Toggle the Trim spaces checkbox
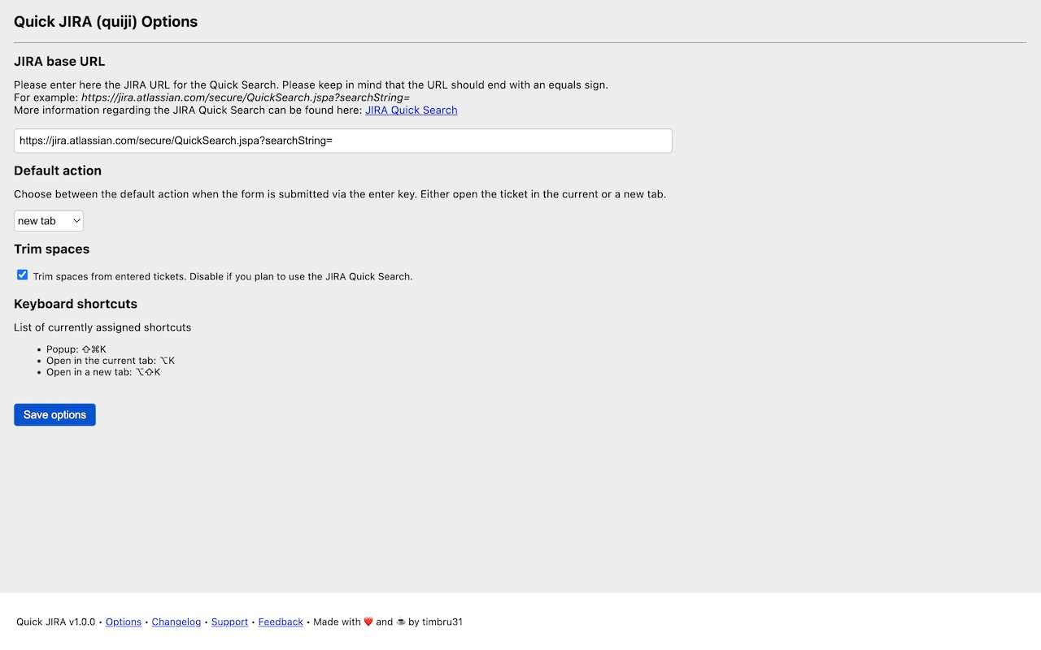Image resolution: width=1041 pixels, height=650 pixels. (22, 275)
